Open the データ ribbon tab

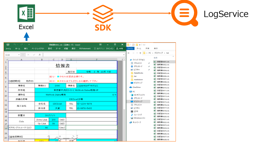pyautogui.click(x=58, y=49)
